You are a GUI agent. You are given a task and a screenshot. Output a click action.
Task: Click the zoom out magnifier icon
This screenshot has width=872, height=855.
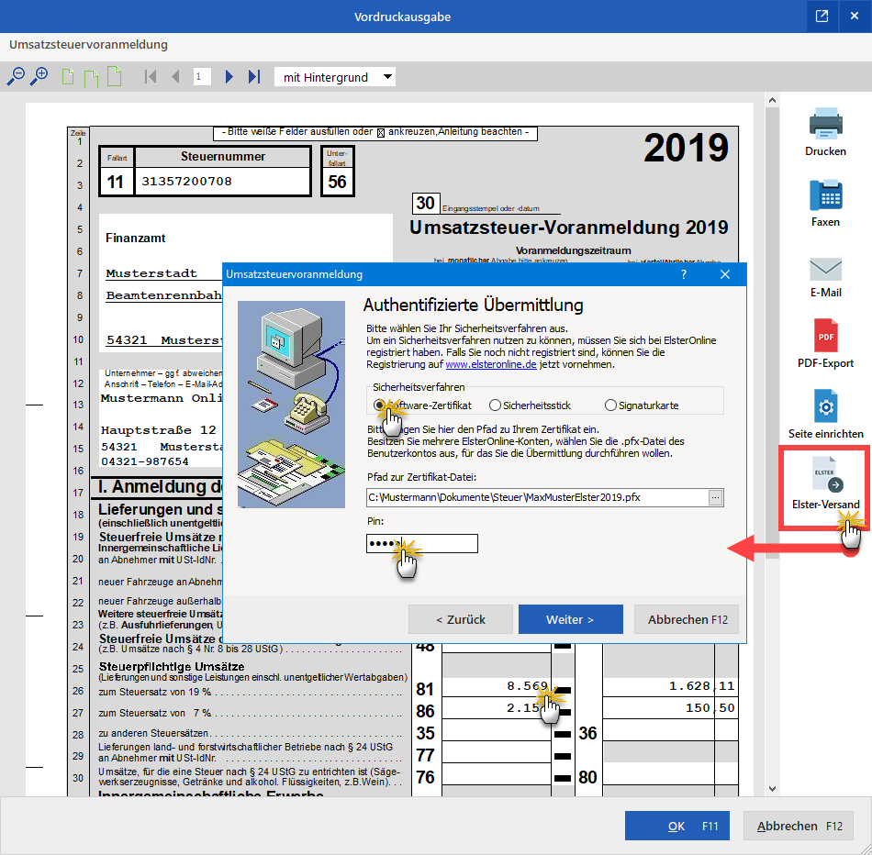coord(16,77)
